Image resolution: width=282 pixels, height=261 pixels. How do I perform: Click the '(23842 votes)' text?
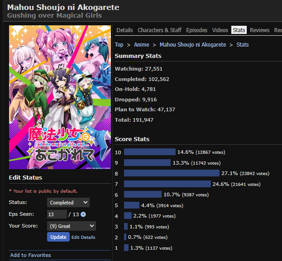pyautogui.click(x=254, y=173)
